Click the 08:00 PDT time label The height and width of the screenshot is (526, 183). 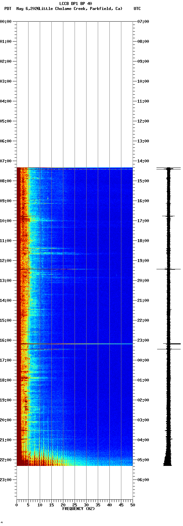pos(6,181)
